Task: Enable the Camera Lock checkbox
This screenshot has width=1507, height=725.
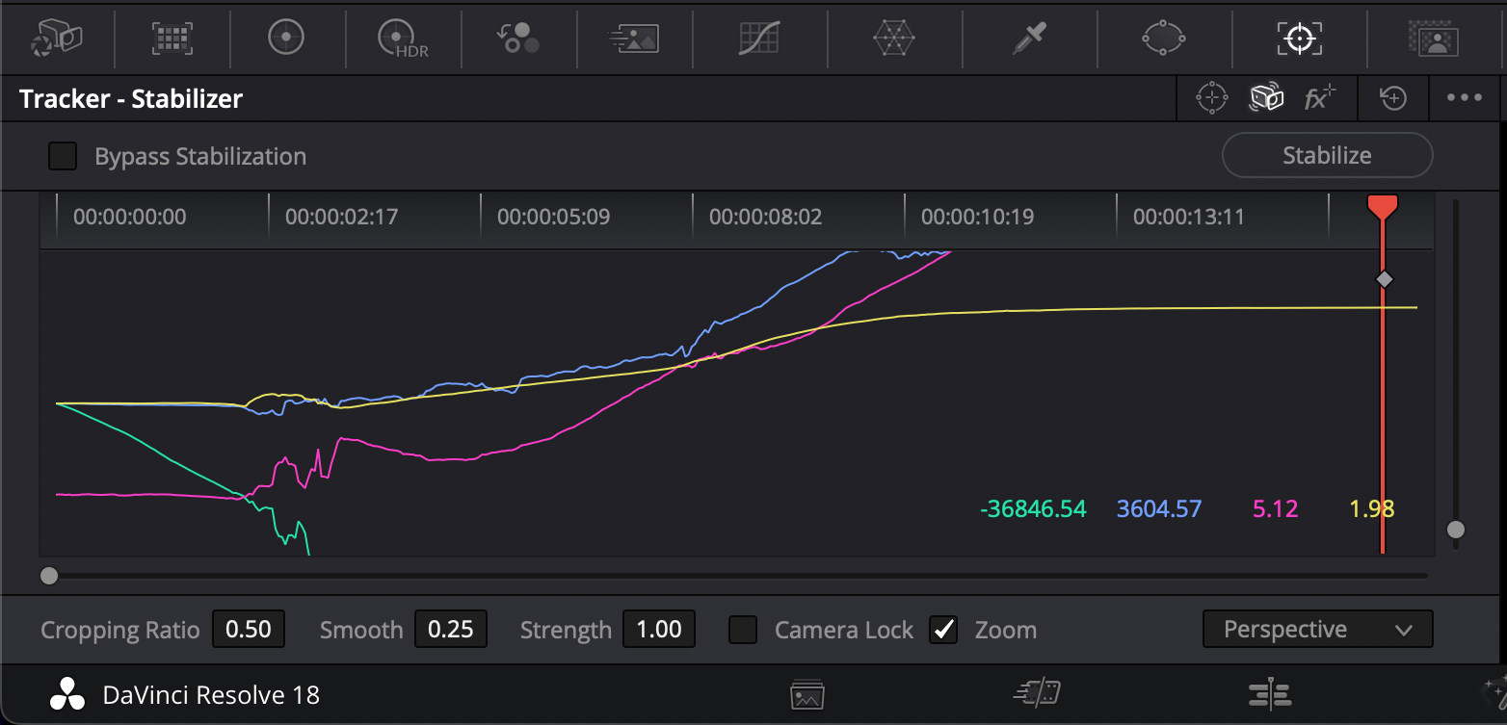Action: point(743,630)
